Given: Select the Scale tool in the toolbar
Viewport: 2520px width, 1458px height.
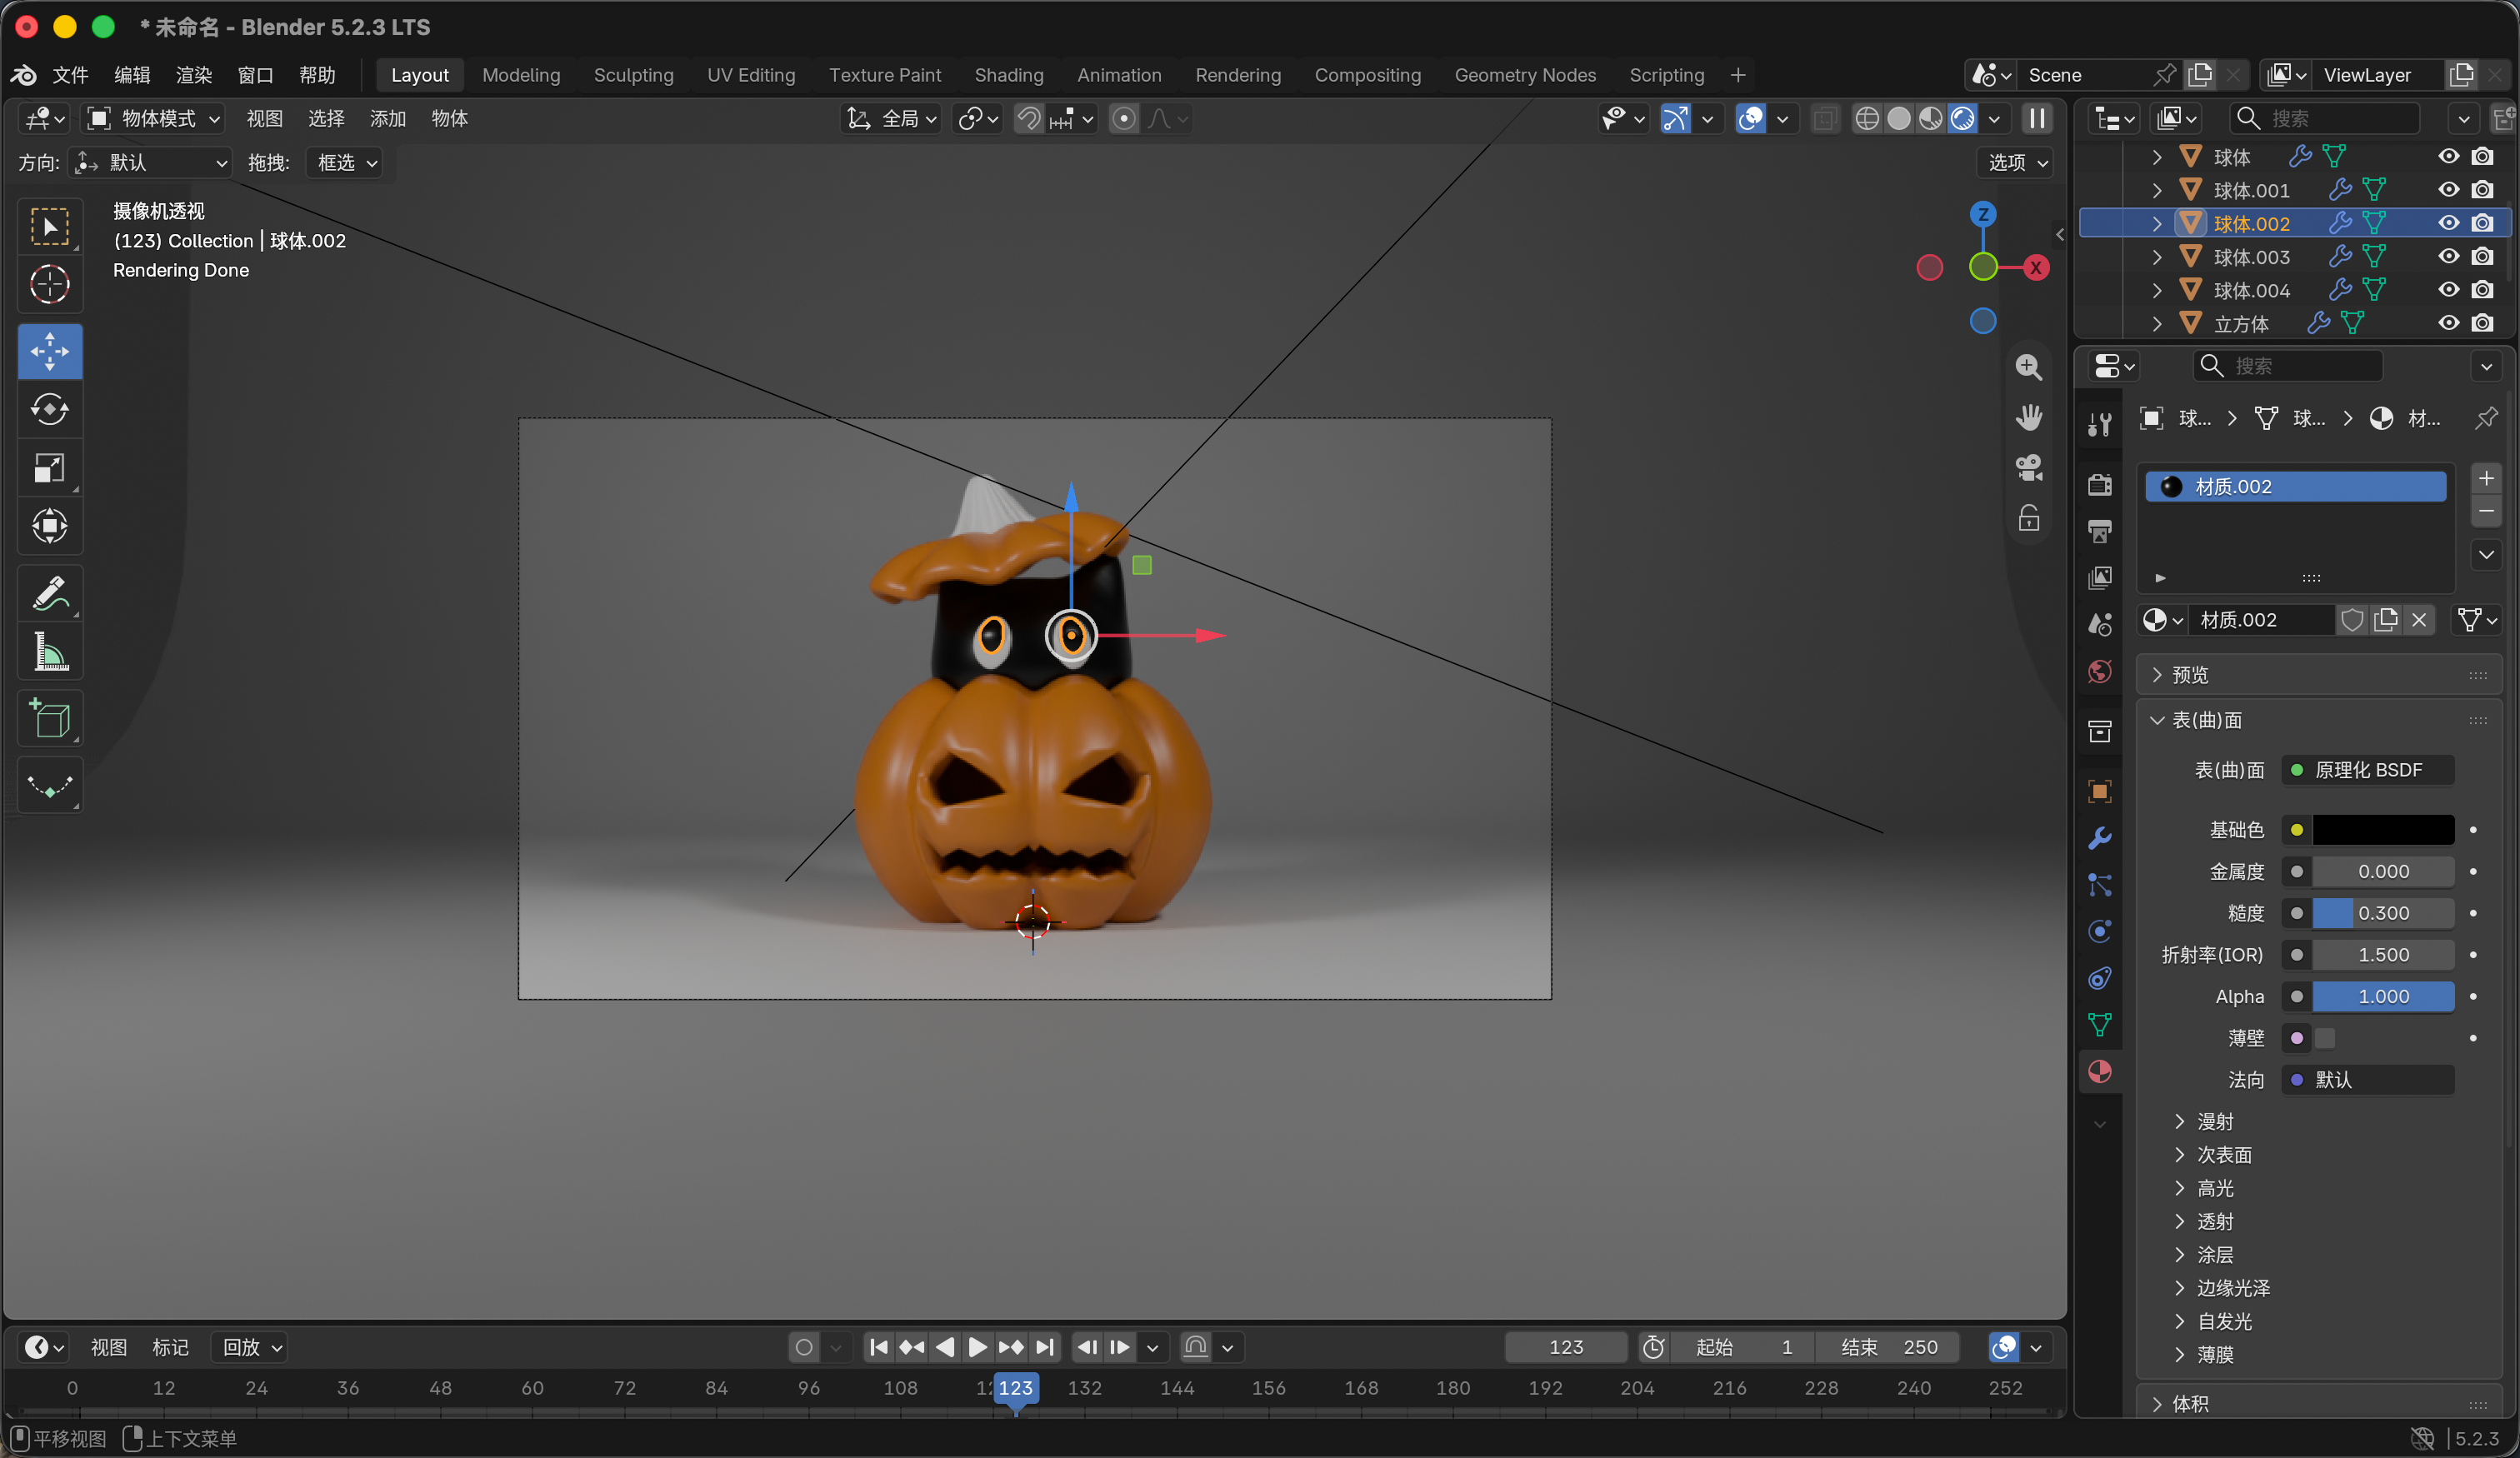Looking at the screenshot, I should coord(50,468).
